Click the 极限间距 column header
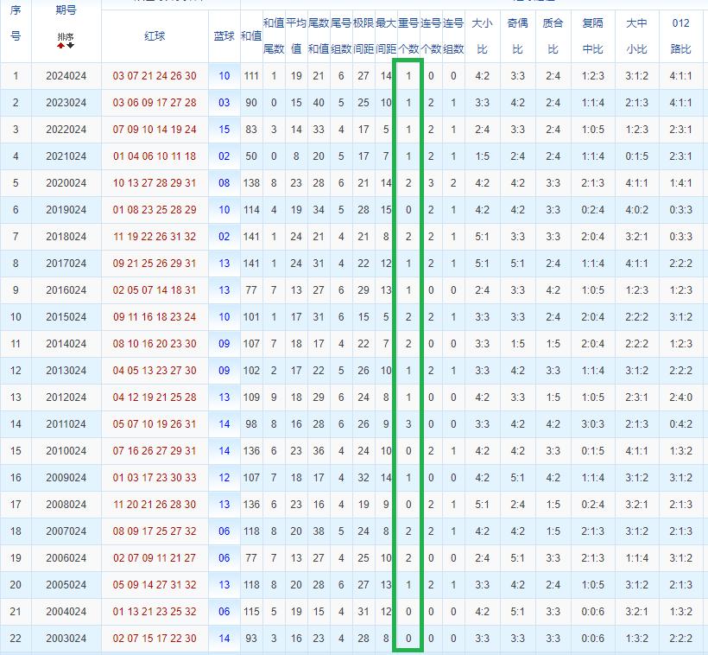This screenshot has width=708, height=655. point(363,35)
